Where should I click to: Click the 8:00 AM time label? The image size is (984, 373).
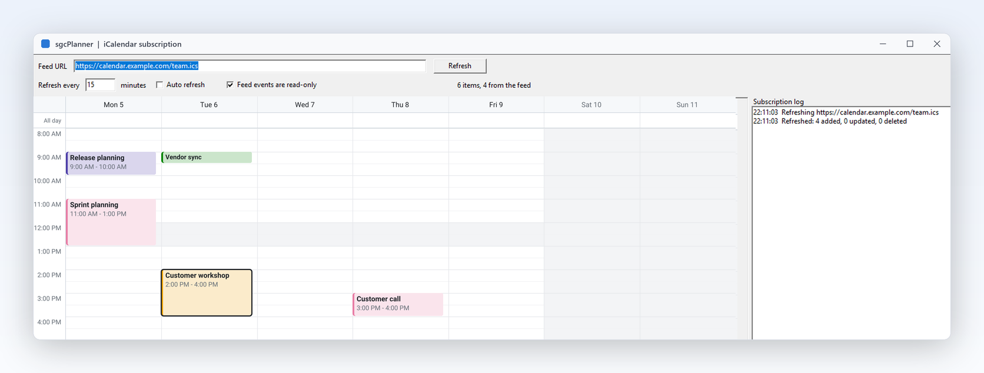click(x=49, y=134)
